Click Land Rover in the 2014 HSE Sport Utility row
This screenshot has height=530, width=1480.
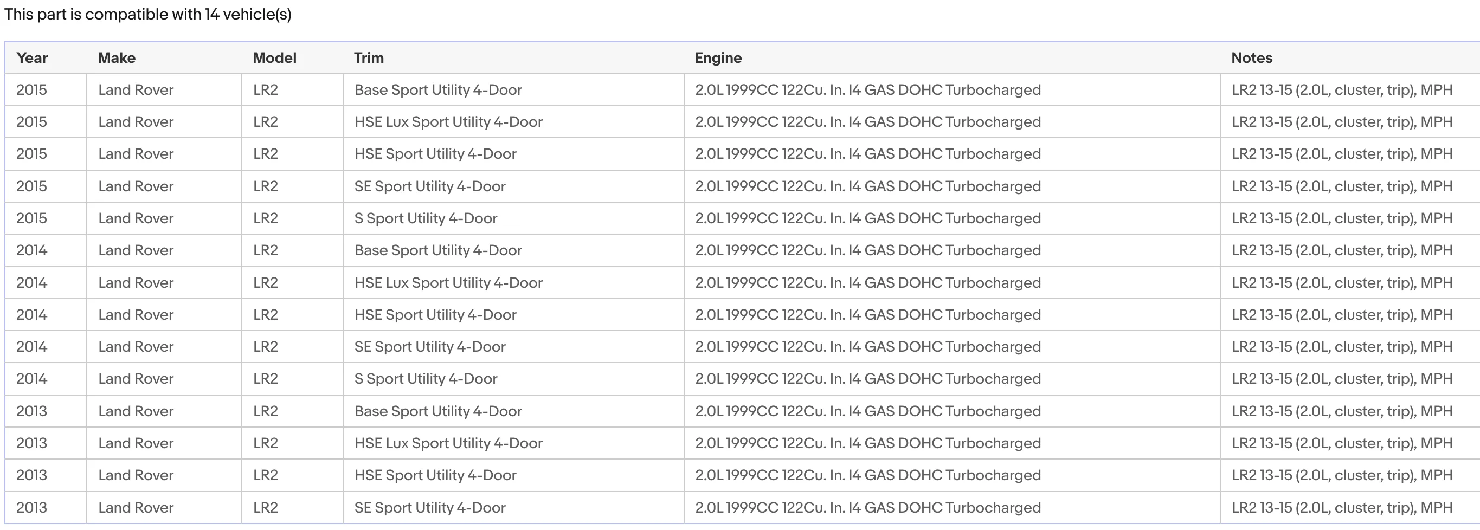(164, 315)
